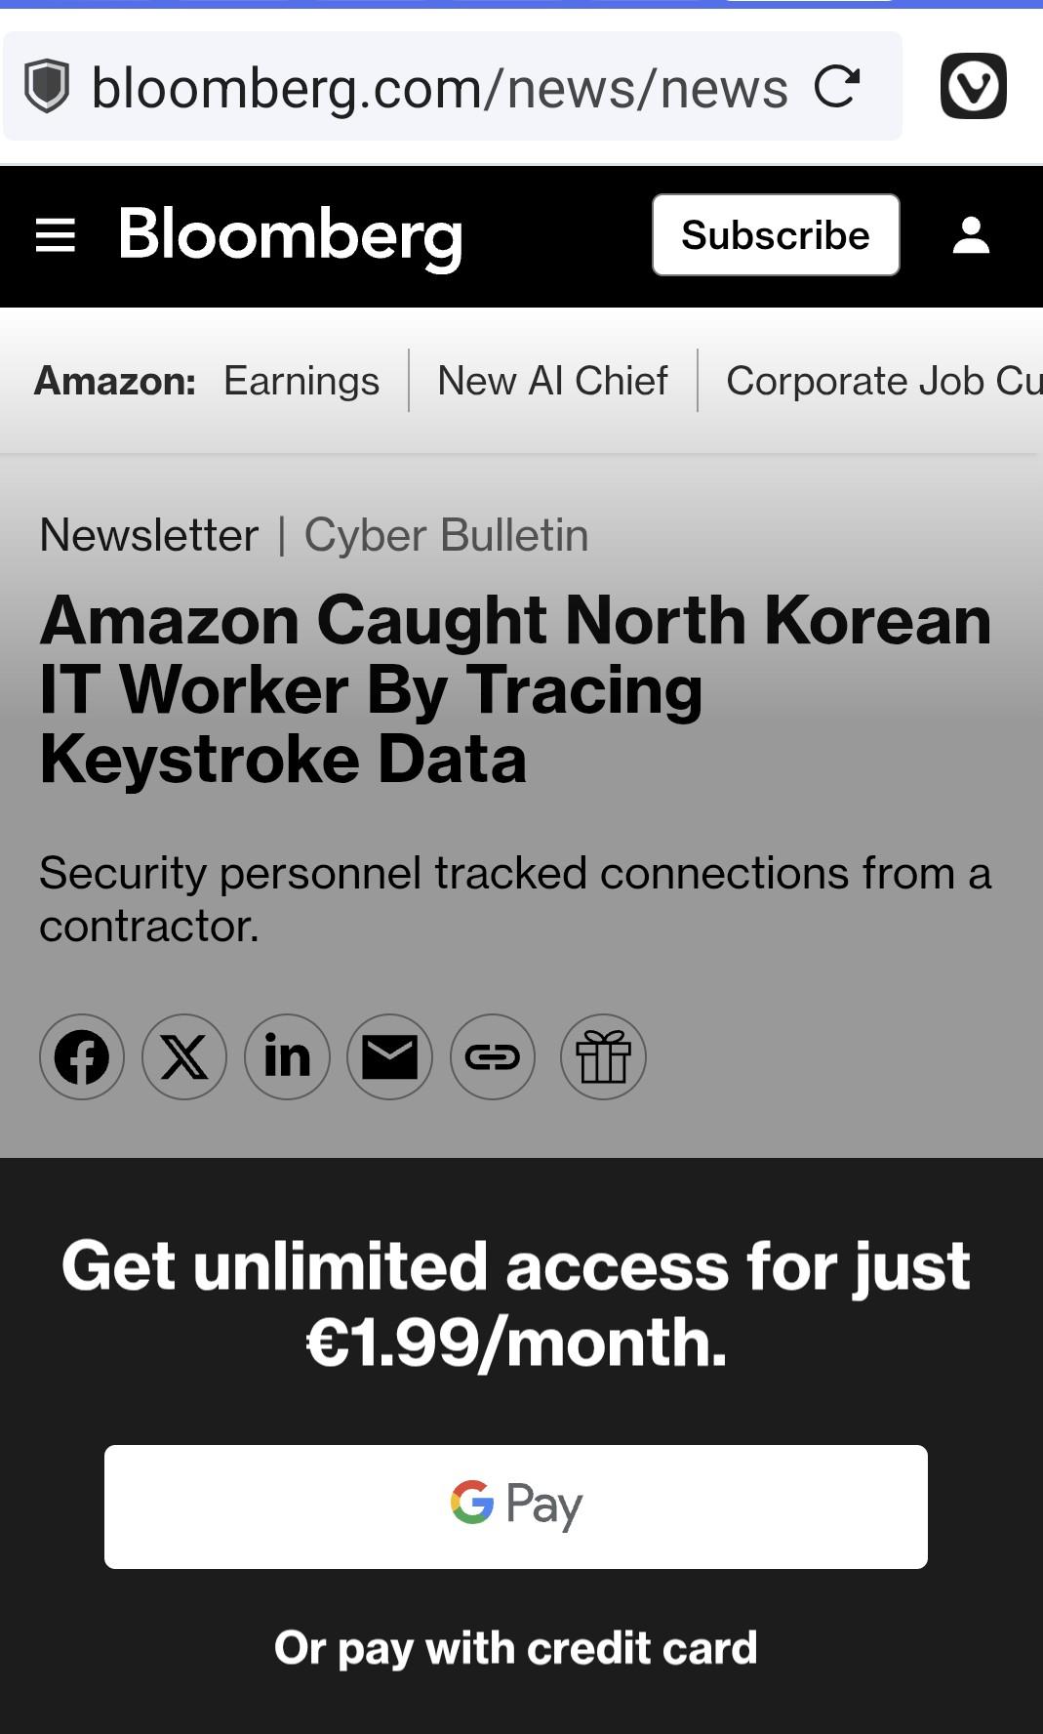Copy article link icon

point(492,1057)
